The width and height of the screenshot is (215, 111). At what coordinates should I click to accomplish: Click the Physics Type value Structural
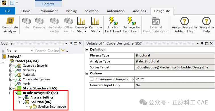tap(175, 55)
